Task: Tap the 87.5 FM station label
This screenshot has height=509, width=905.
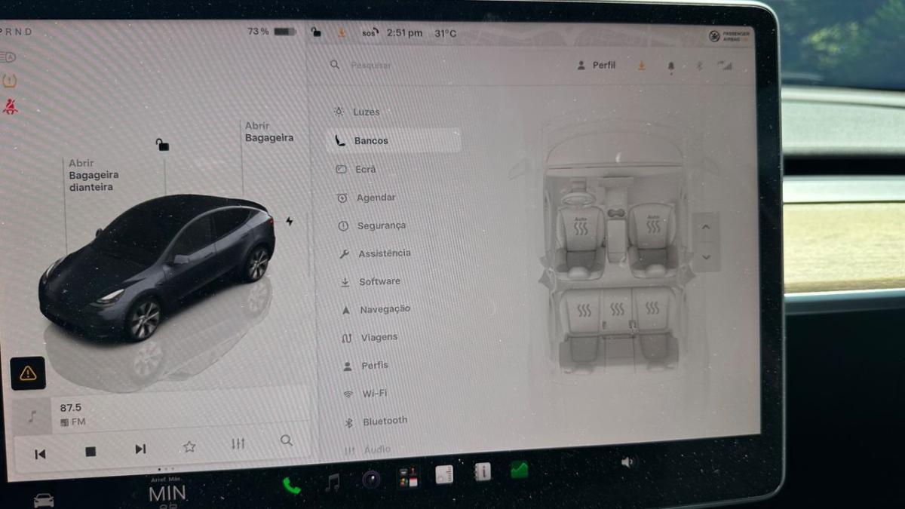Action: [72, 414]
